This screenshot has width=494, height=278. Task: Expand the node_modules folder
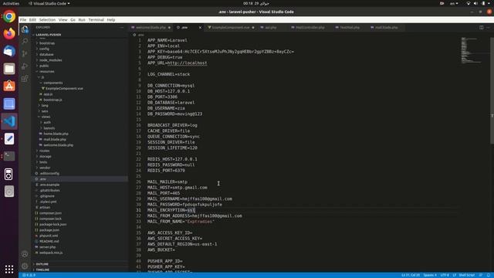tap(50, 60)
